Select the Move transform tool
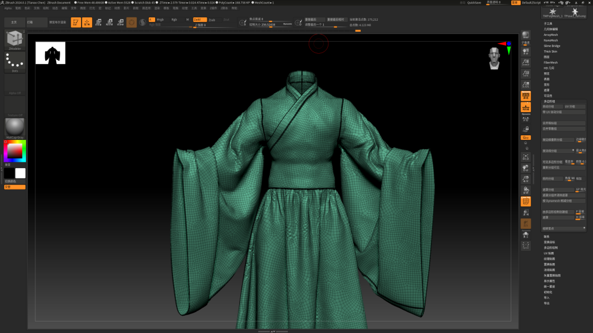Screen dimensions: 593x333 98,23
